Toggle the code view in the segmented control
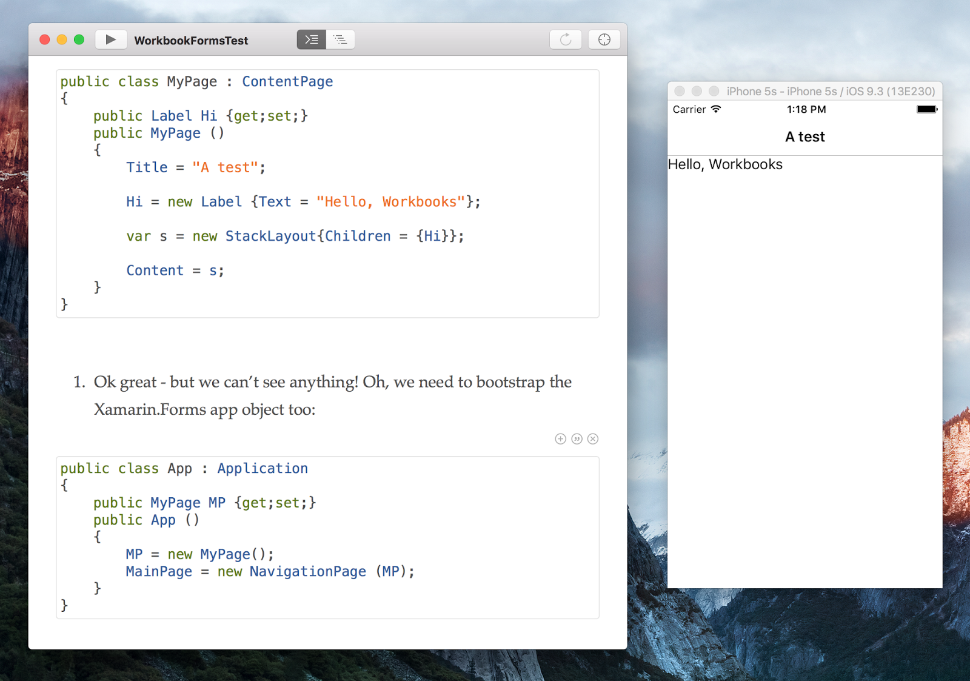Image resolution: width=970 pixels, height=681 pixels. pyautogui.click(x=312, y=39)
